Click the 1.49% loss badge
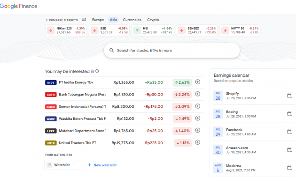Screen dimensions: 296x178 coord(182,119)
